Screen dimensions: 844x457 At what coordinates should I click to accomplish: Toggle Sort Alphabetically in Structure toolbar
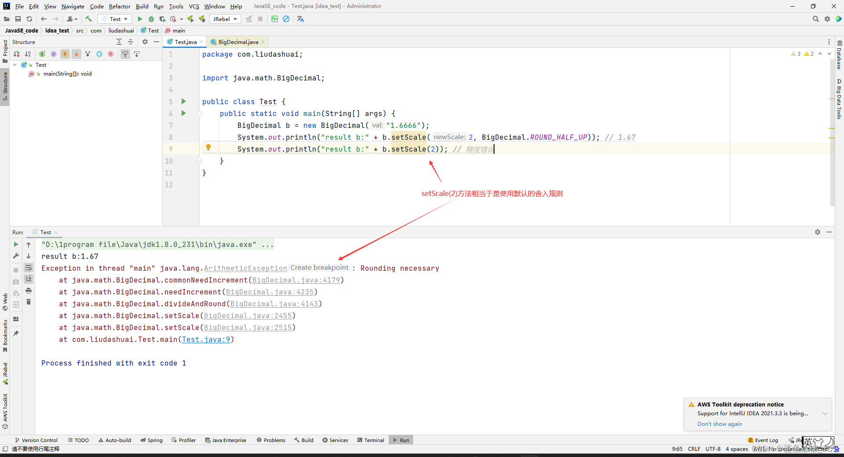click(x=28, y=54)
